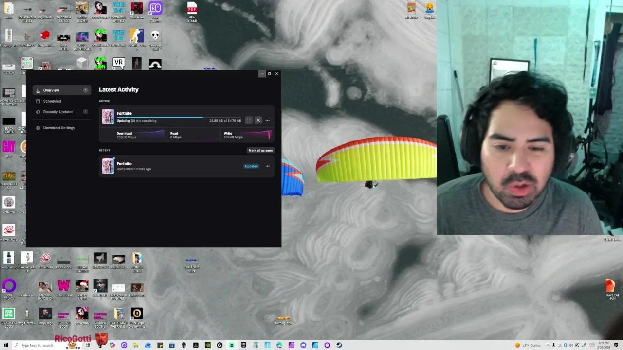
Task: Show hidden system tray icons
Action: click(548, 345)
